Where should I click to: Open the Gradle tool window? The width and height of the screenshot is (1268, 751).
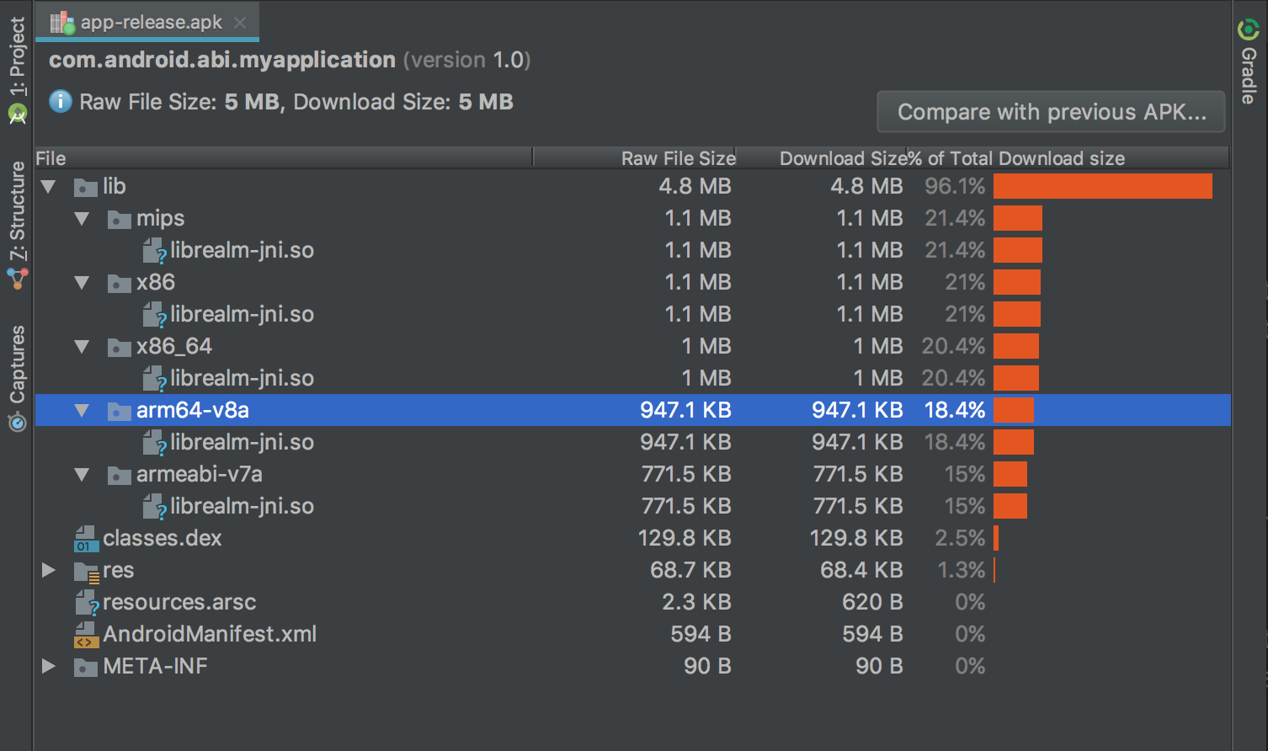point(1249,61)
